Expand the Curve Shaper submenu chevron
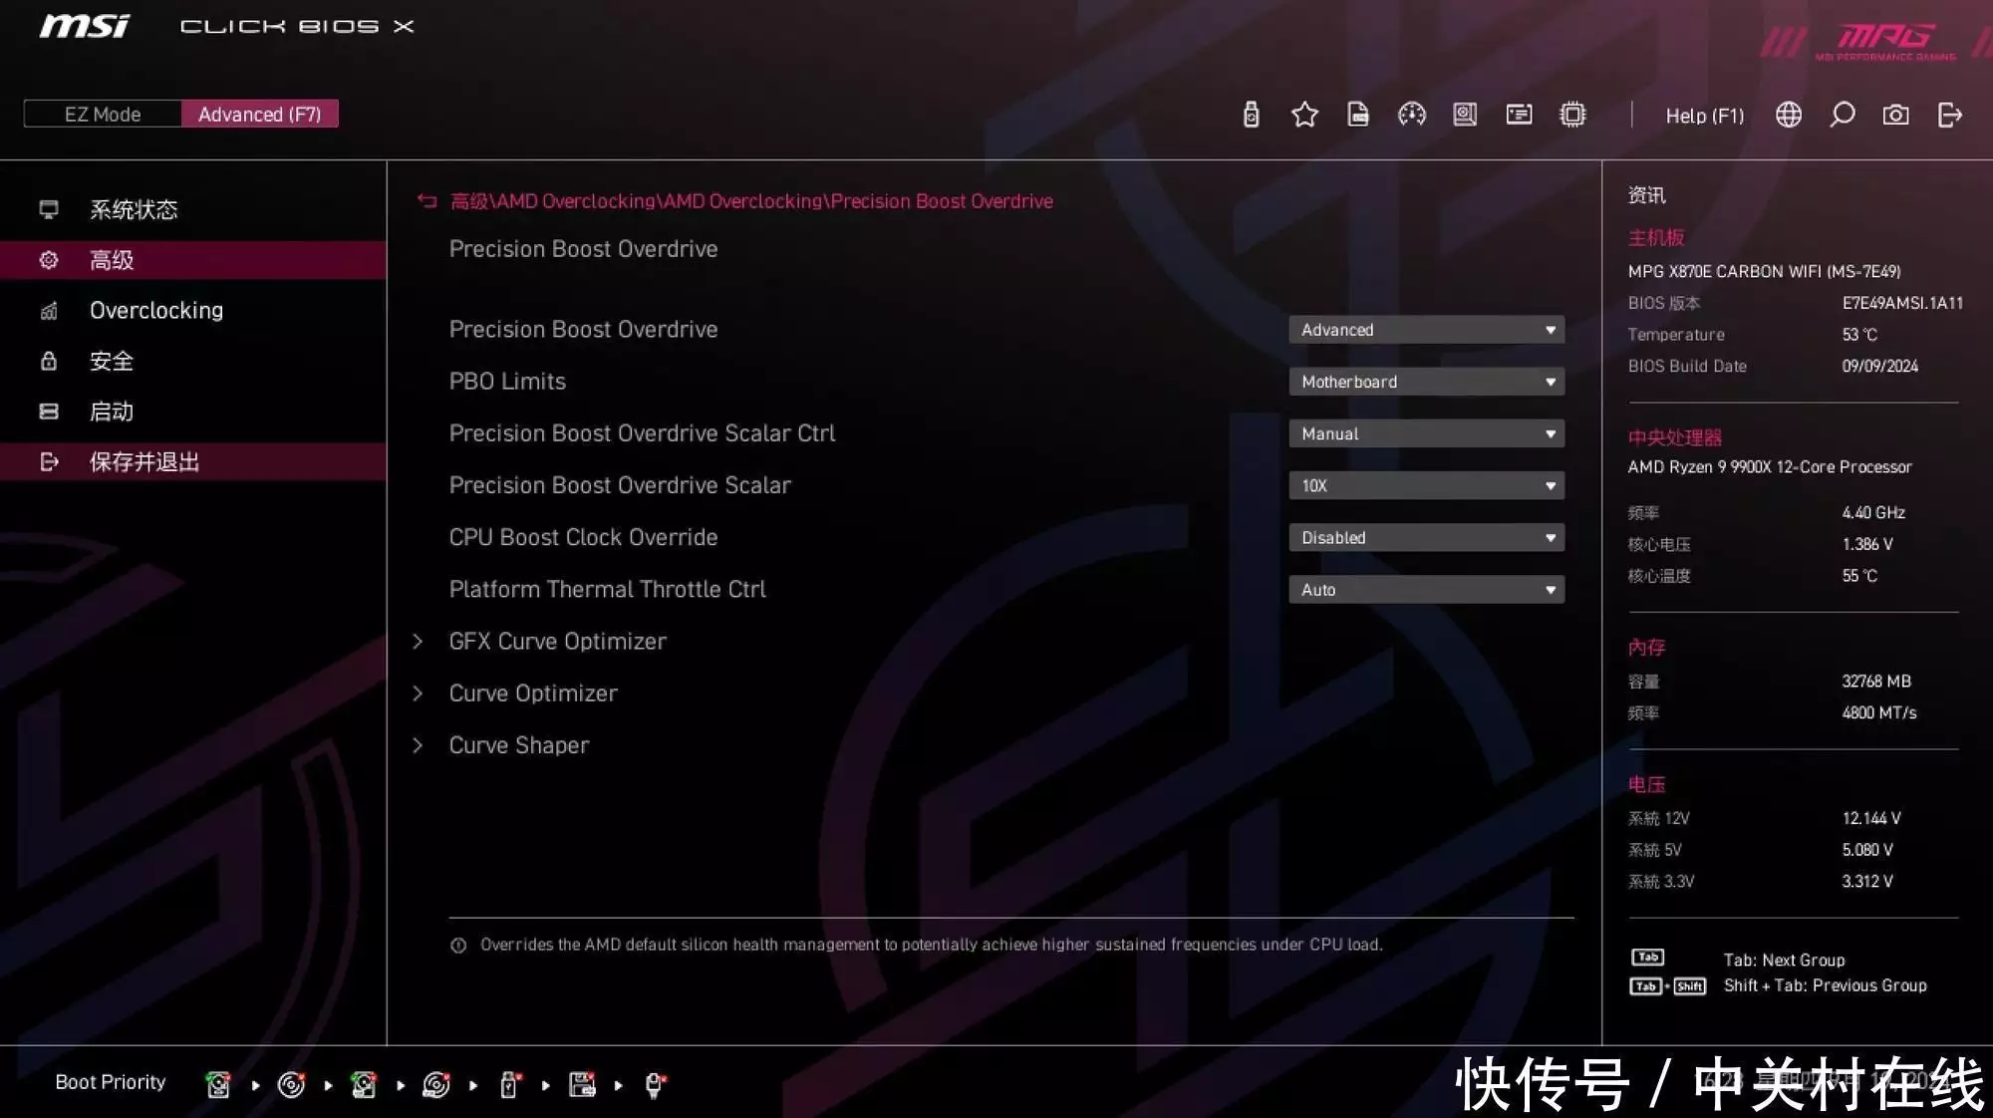Image resolution: width=1993 pixels, height=1118 pixels. click(x=418, y=745)
